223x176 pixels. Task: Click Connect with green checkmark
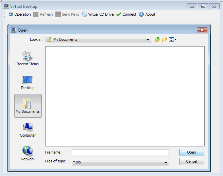126,14
